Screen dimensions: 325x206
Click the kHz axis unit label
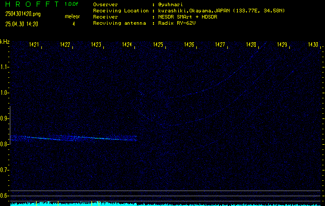(x=5, y=42)
